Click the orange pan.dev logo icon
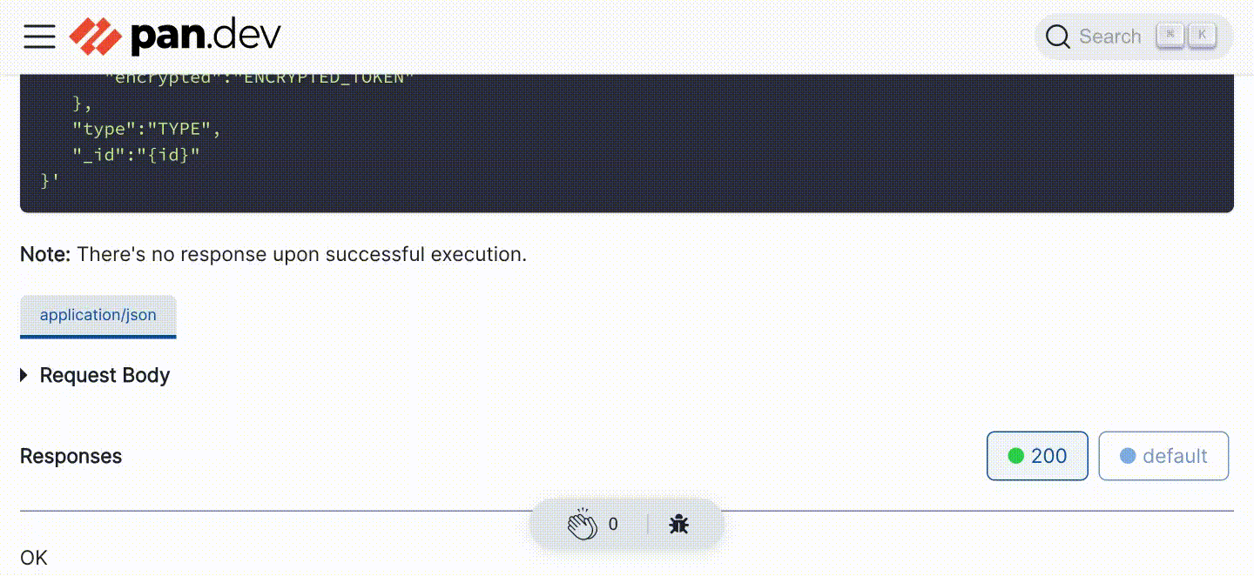 tap(95, 37)
